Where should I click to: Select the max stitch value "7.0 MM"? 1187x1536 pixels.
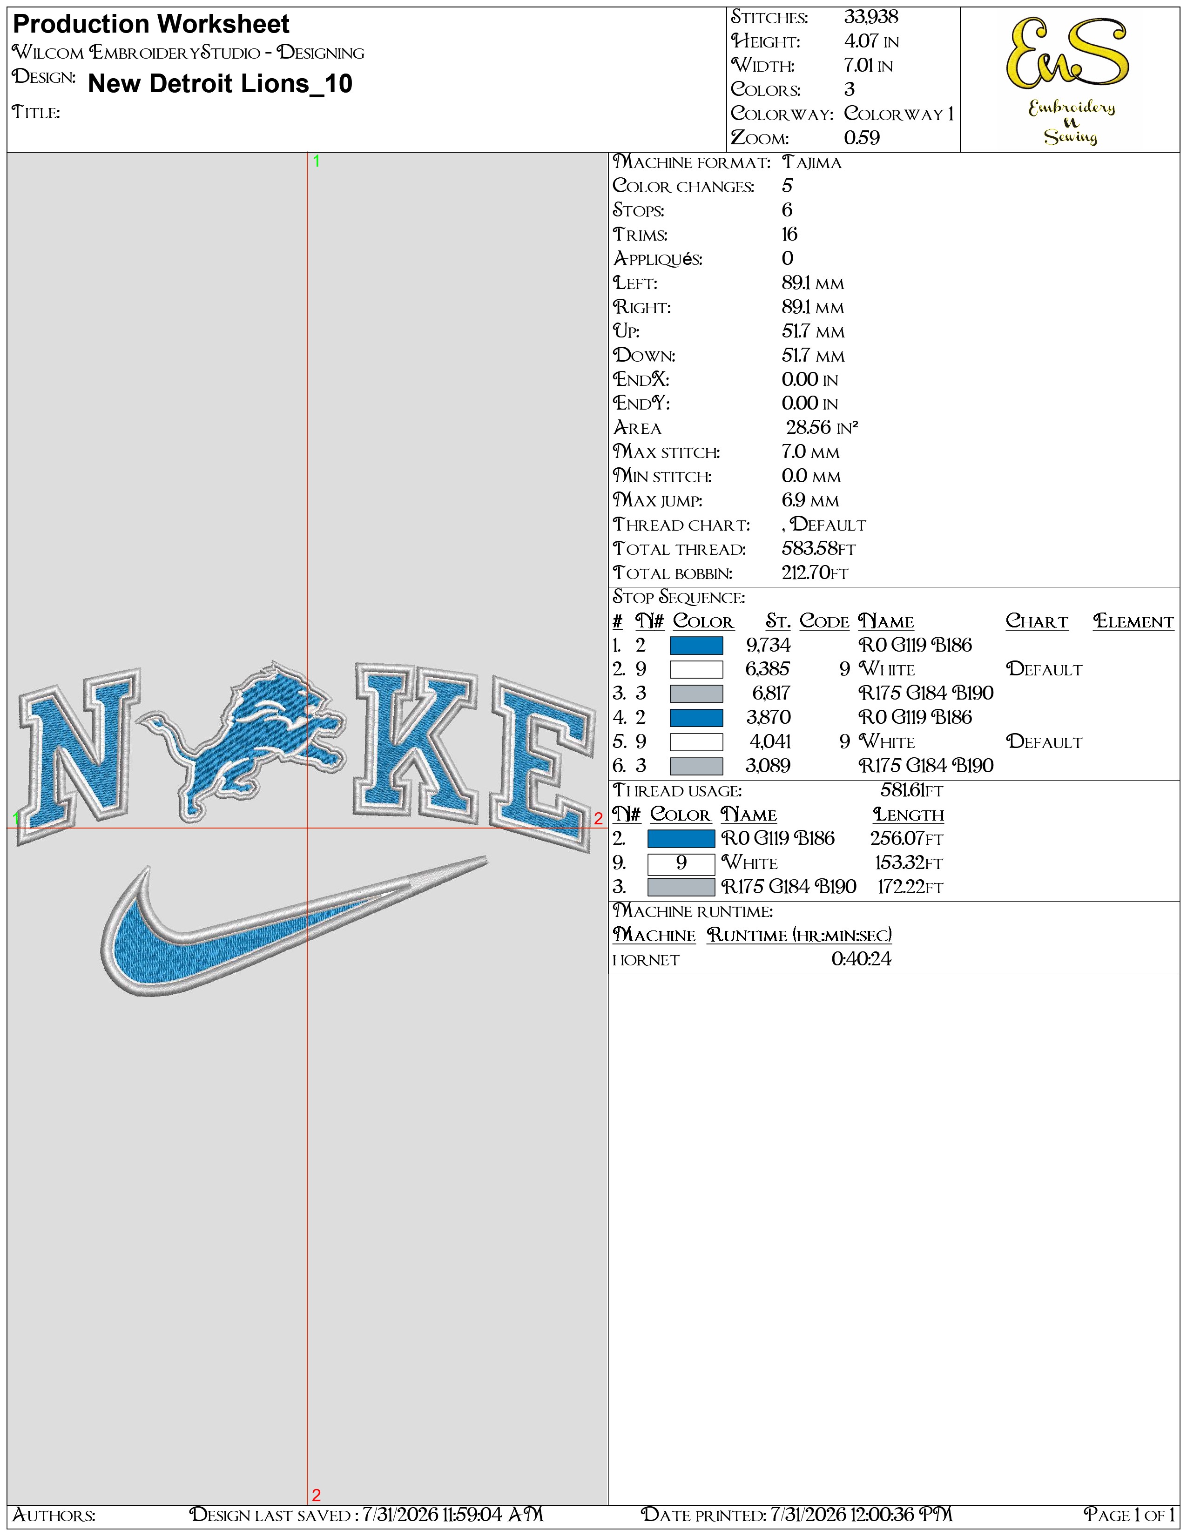811,451
